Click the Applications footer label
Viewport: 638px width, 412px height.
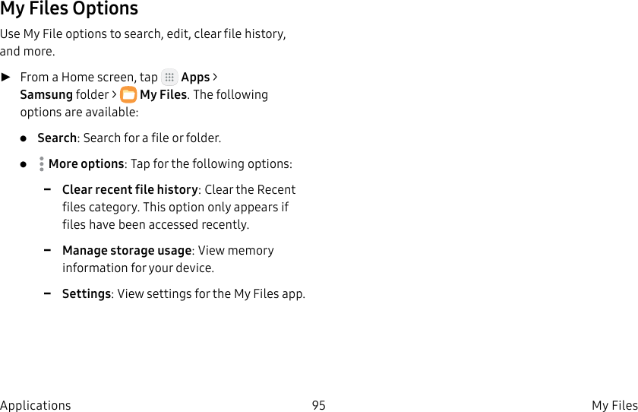[36, 405]
